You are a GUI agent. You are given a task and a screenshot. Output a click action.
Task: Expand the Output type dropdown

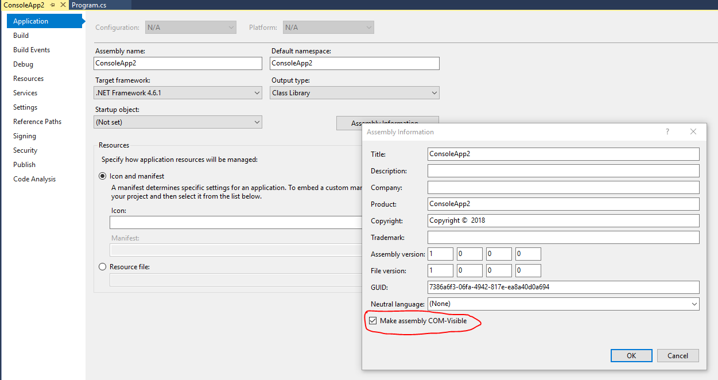pos(354,93)
